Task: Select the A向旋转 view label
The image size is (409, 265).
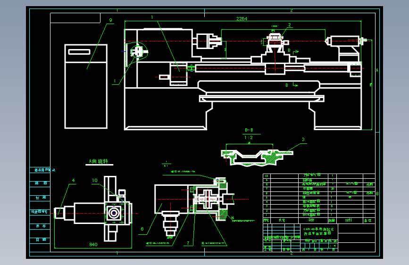Action: [x=98, y=161]
